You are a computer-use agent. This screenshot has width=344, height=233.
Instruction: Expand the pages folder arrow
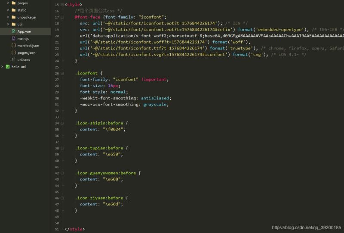pos(8,3)
